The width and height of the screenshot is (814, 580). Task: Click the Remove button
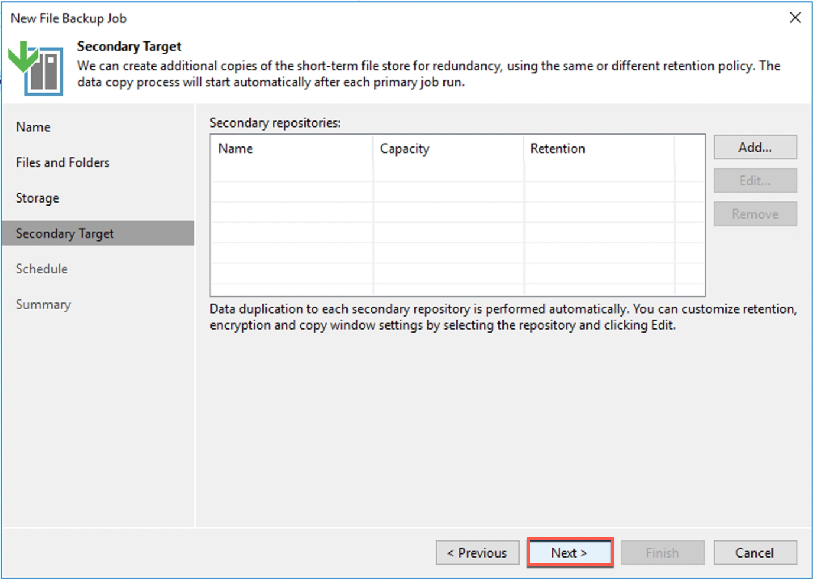coord(755,214)
